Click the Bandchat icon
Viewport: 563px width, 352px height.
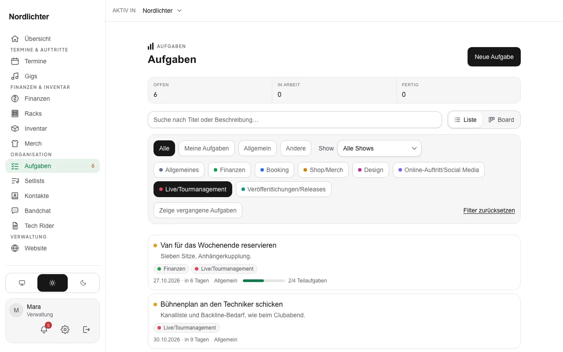[x=15, y=211]
